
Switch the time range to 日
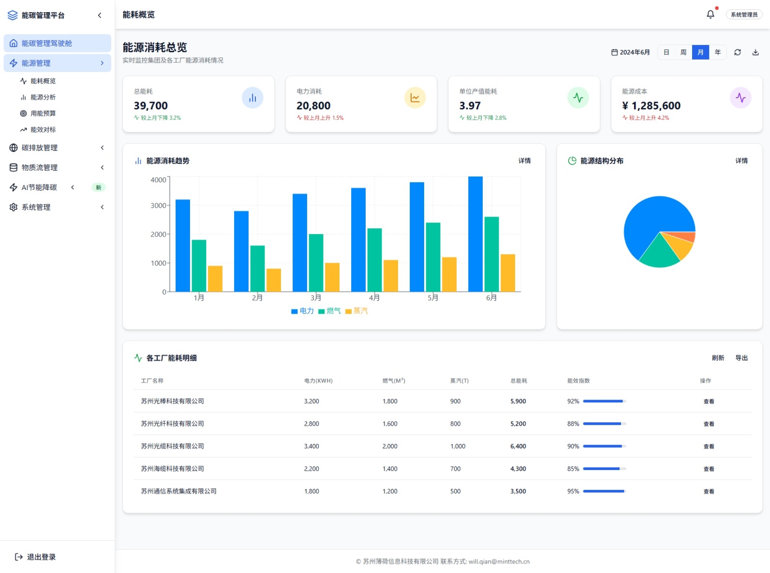666,52
